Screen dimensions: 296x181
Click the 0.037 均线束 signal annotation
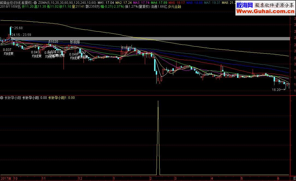pyautogui.click(x=8, y=52)
